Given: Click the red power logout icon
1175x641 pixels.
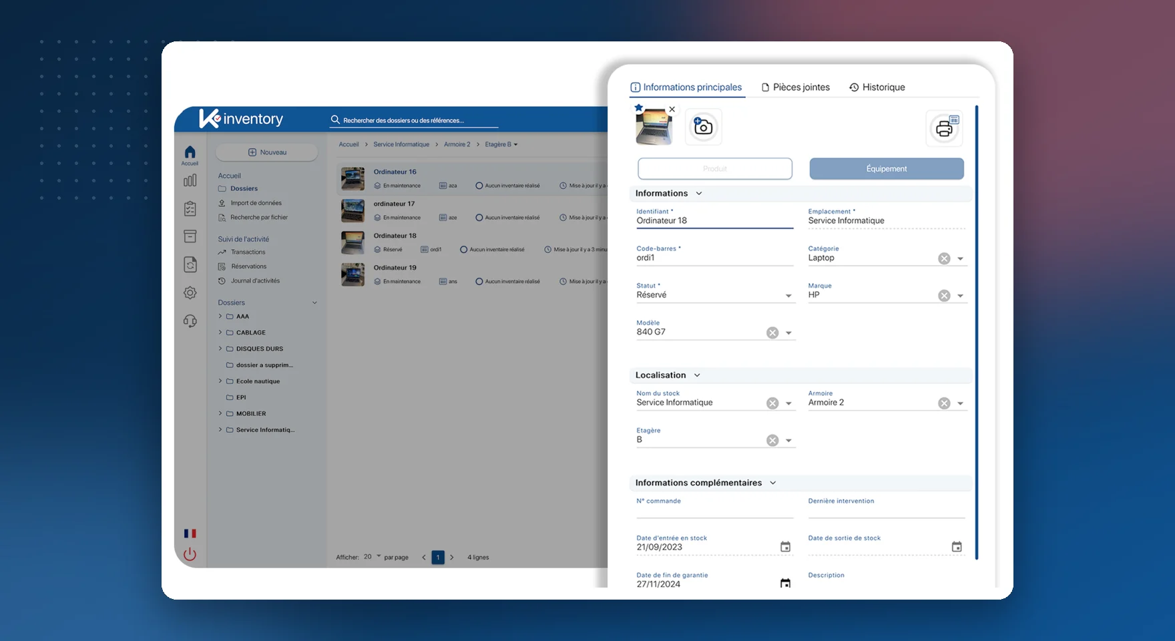Looking at the screenshot, I should [x=190, y=554].
